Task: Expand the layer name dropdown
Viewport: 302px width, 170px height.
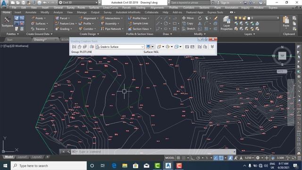Action: click(x=278, y=18)
